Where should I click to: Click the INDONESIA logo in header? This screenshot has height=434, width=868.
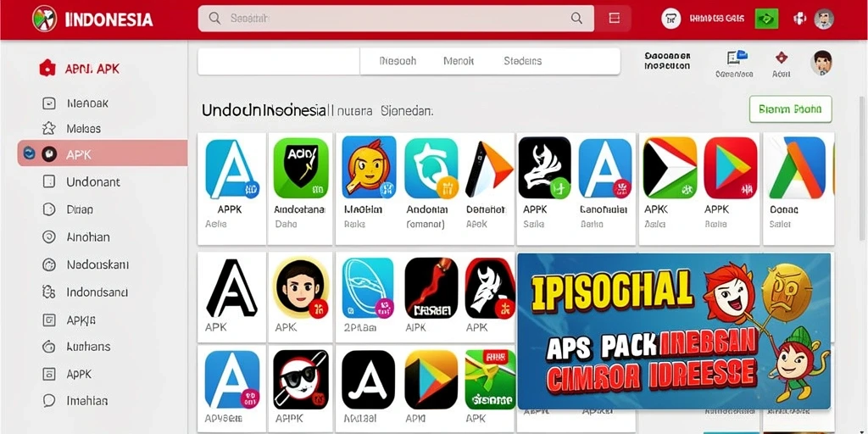(x=92, y=19)
